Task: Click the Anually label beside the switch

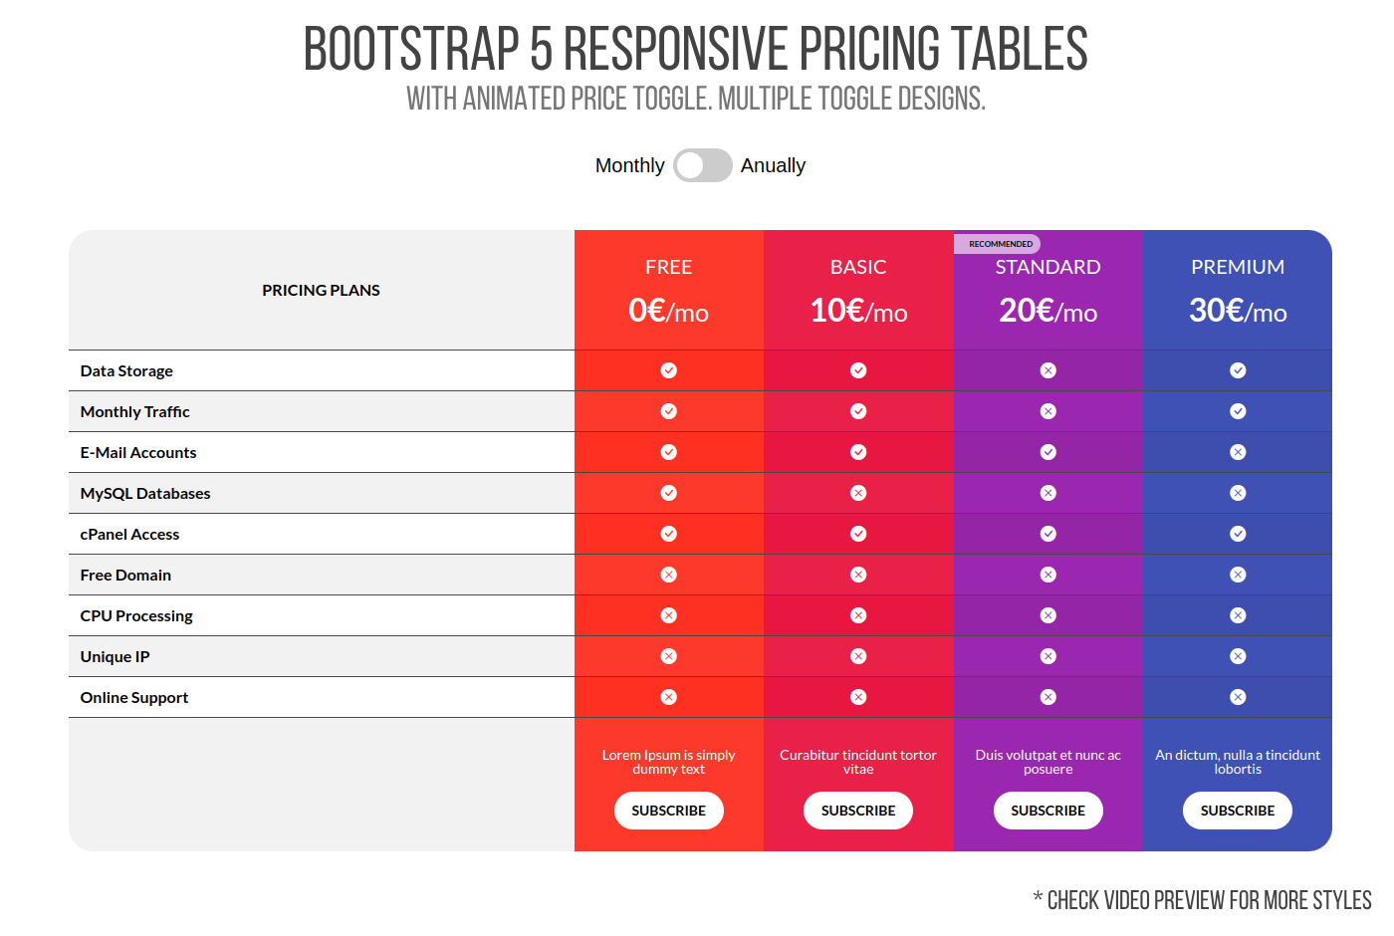Action: click(x=773, y=165)
